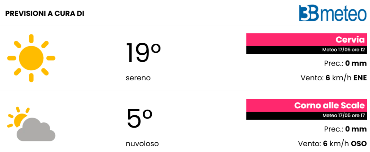The image size is (370, 152).
Task: Click the 'Meteo 17/05 ore 17' black bar
Action: click(307, 116)
